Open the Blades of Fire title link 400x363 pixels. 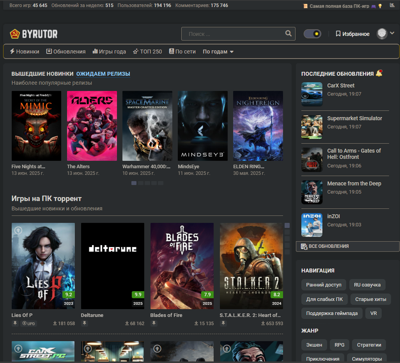point(166,315)
